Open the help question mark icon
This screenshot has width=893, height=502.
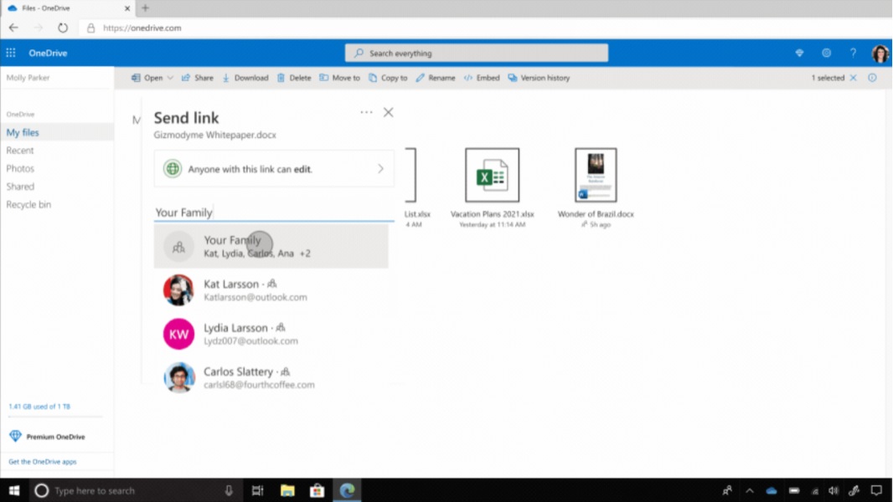point(853,53)
